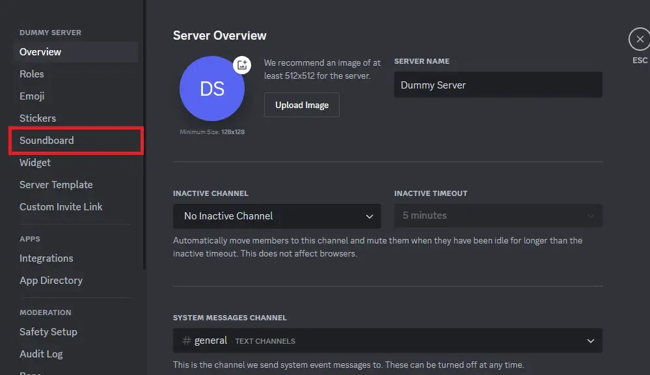Click the 512x512 image recommendation text
Screen dimensions: 650x375
pos(322,69)
